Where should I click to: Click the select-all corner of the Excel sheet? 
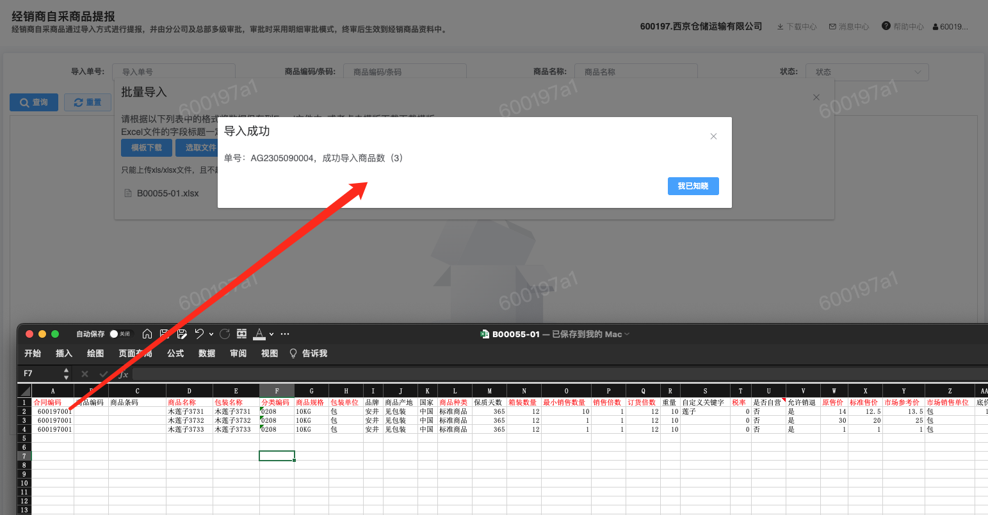(x=24, y=391)
